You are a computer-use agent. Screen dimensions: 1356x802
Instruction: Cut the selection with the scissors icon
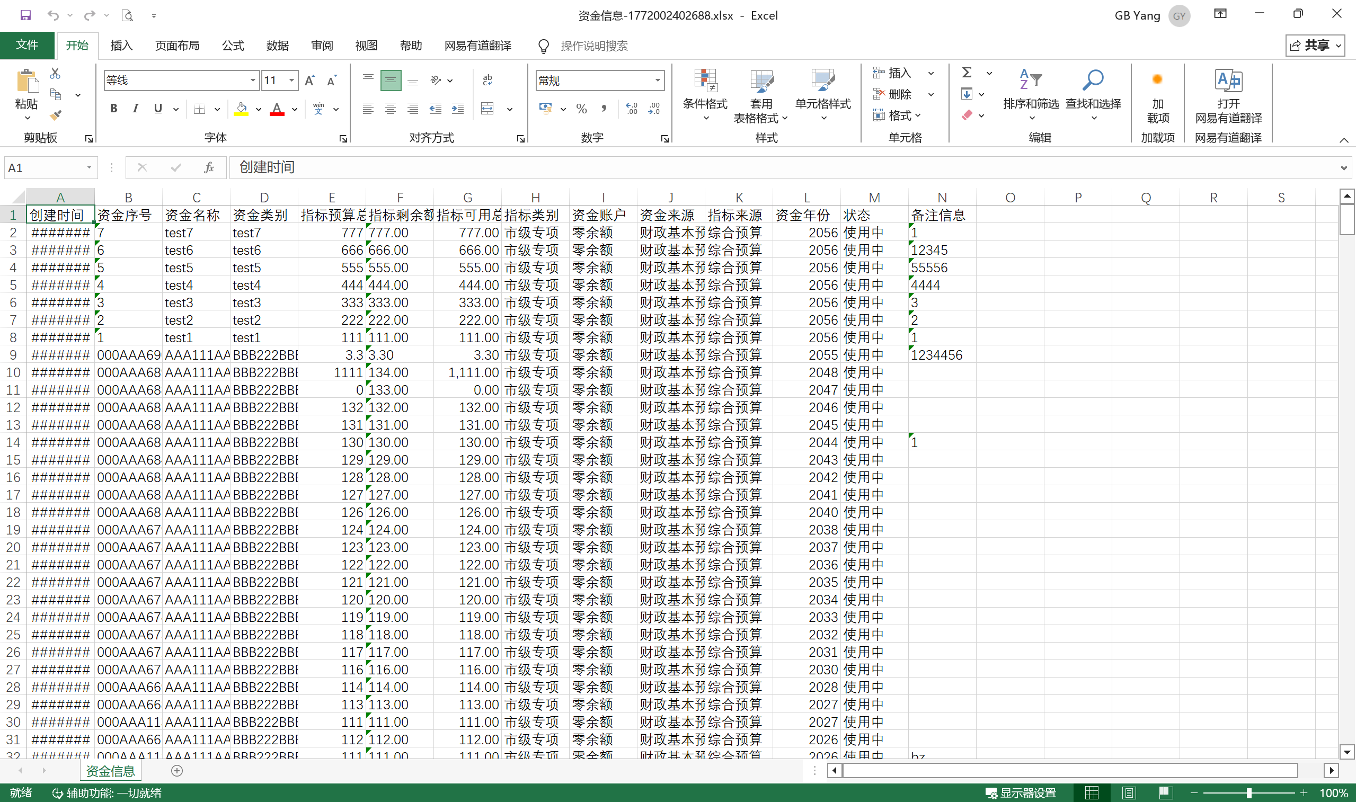55,73
